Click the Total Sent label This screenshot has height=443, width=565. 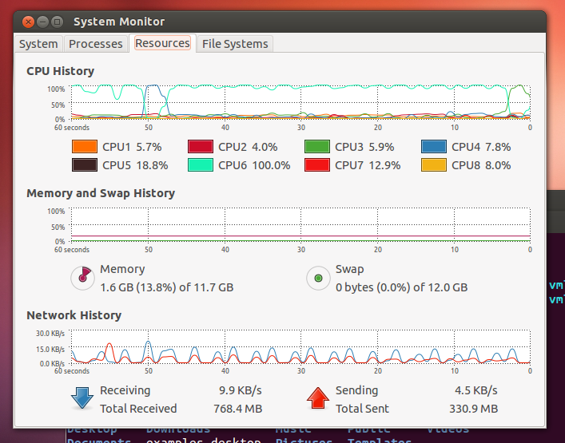362,409
